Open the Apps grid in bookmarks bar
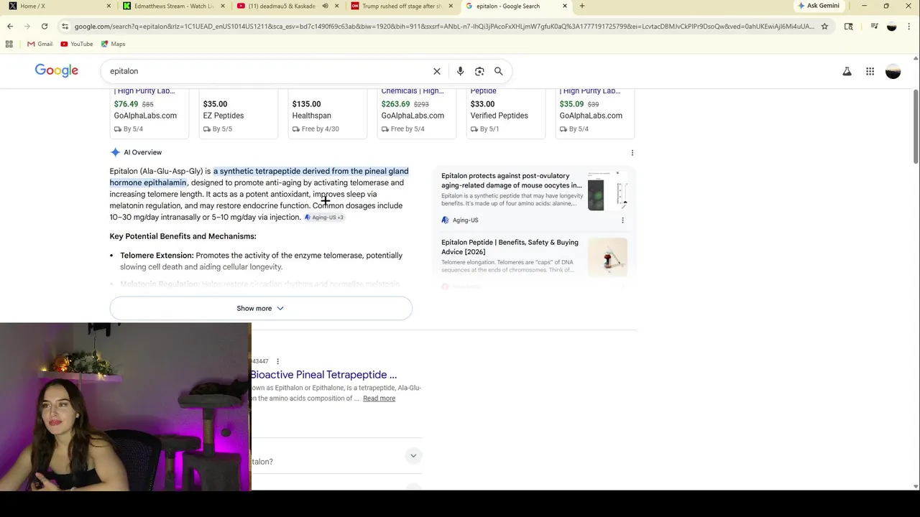 pyautogui.click(x=9, y=44)
